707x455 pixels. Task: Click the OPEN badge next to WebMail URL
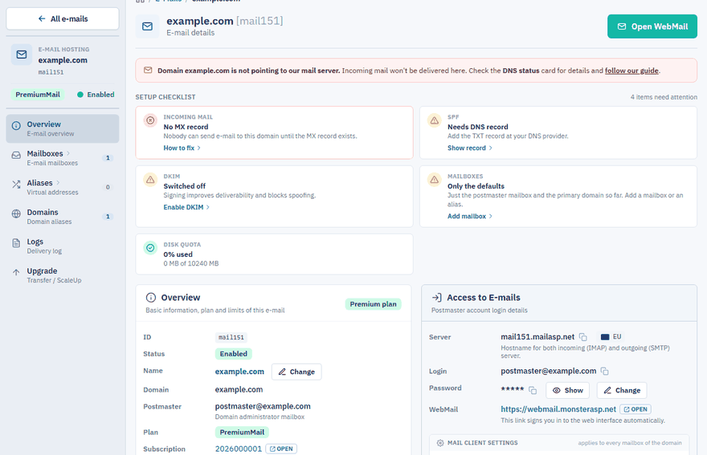click(x=635, y=409)
